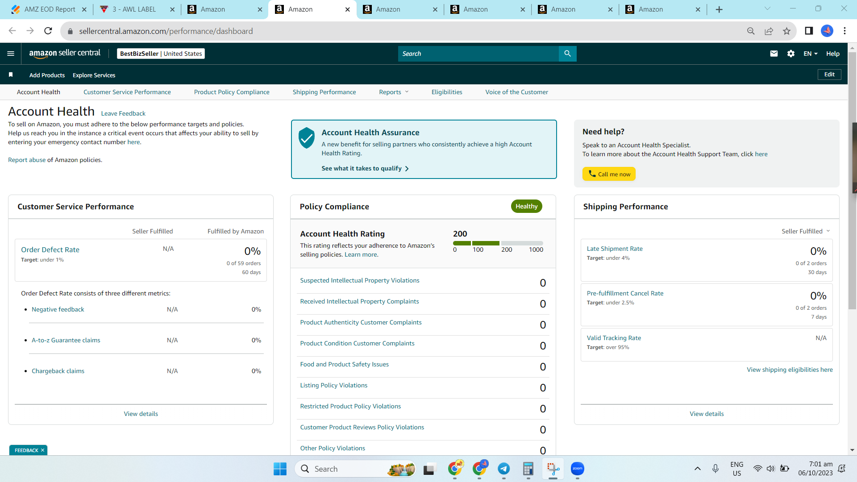Open the Seller Central hamburger menu

point(11,54)
